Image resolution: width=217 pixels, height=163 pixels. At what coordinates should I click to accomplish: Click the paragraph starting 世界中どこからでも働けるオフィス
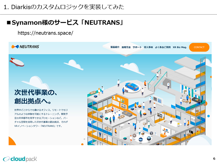pos(41,118)
